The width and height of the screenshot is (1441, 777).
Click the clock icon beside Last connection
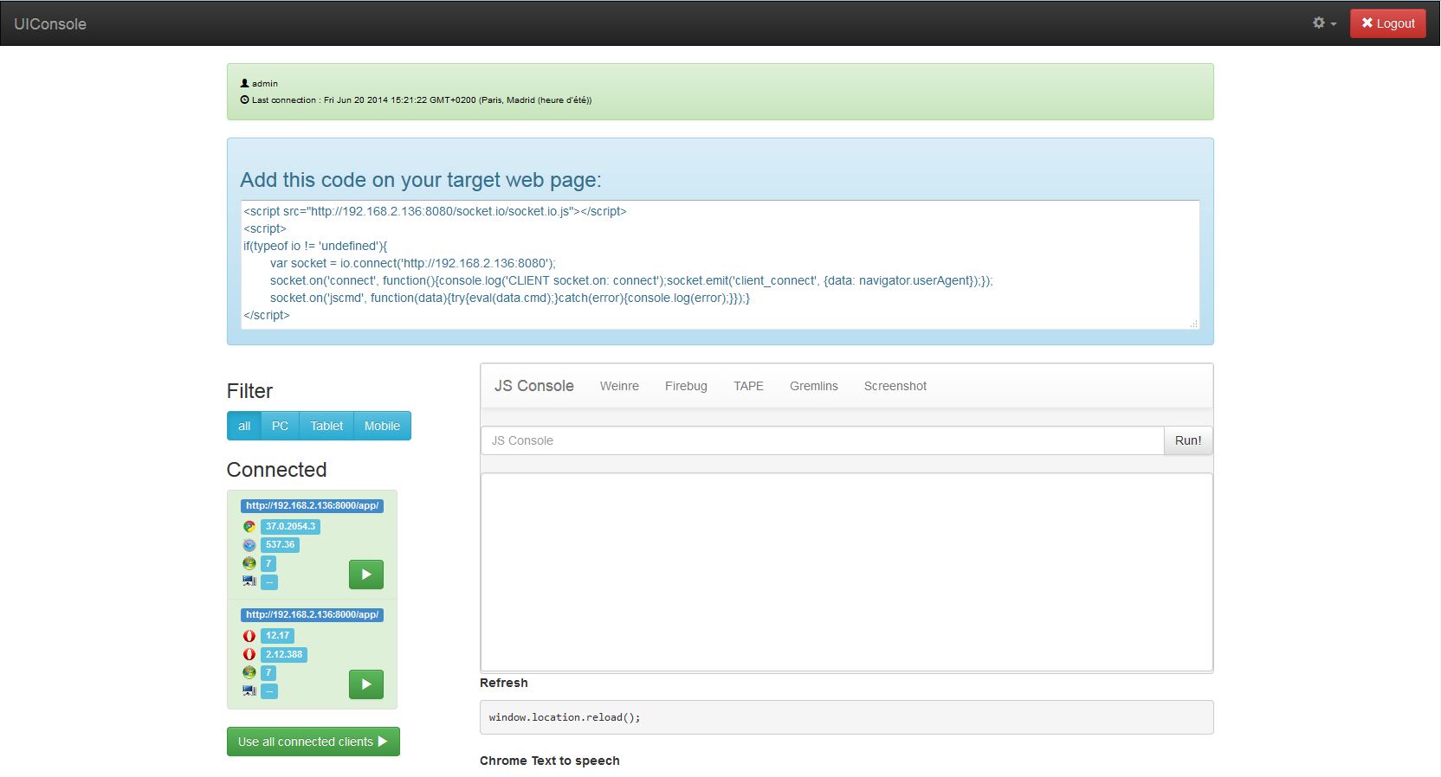click(245, 100)
